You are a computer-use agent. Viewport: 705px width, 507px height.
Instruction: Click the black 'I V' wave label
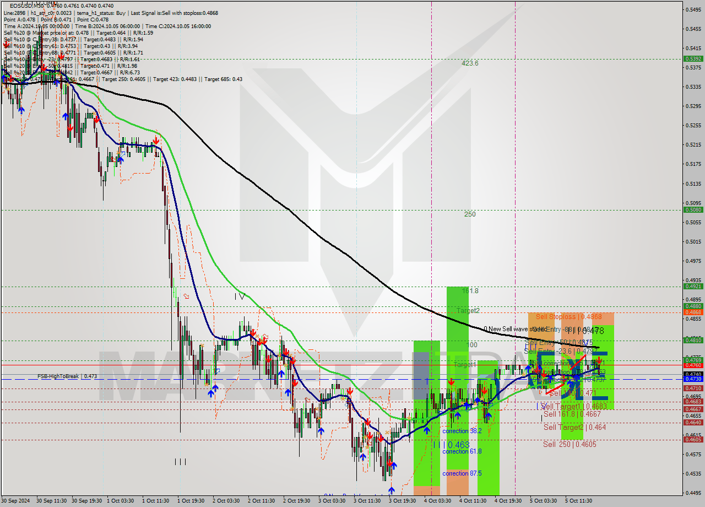pos(240,296)
